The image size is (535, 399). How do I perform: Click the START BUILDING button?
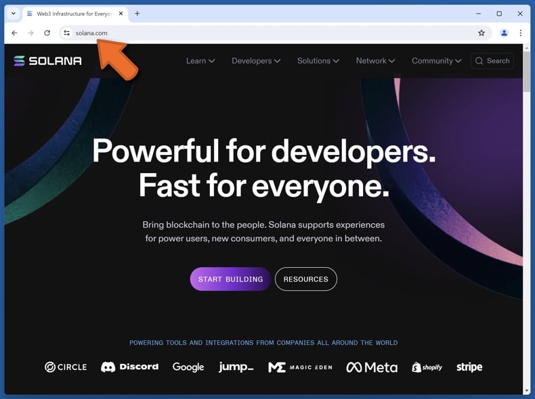[x=231, y=279]
